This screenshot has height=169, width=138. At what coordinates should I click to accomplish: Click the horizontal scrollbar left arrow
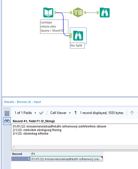[x=14, y=147]
